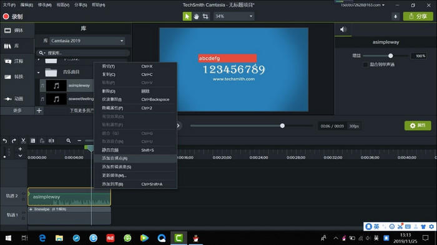Toggle IME language 英 on floating toolbar
The height and width of the screenshot is (245, 437).
pyautogui.click(x=376, y=226)
